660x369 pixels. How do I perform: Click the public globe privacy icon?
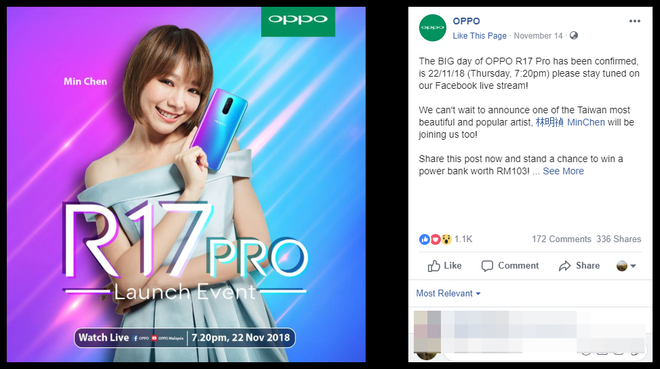click(x=573, y=36)
